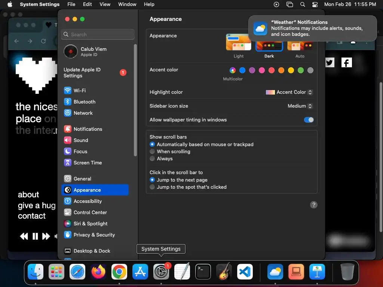
Task: Pick the Multicolor accent color
Action: [x=233, y=70]
